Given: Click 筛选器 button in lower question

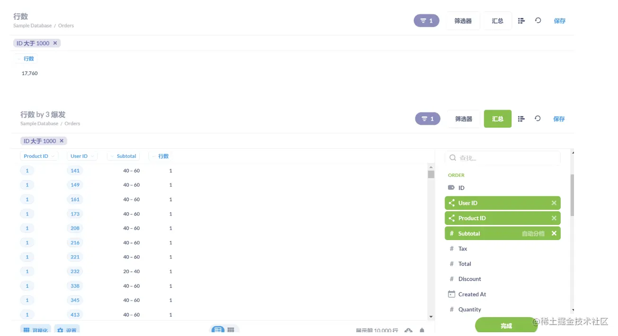Looking at the screenshot, I should pos(464,119).
